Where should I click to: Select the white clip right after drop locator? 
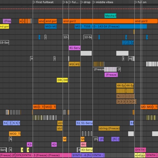(86, 53)
